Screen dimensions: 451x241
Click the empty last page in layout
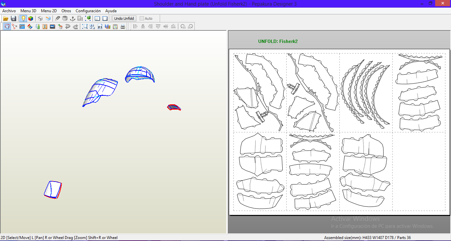pyautogui.click(x=419, y=171)
